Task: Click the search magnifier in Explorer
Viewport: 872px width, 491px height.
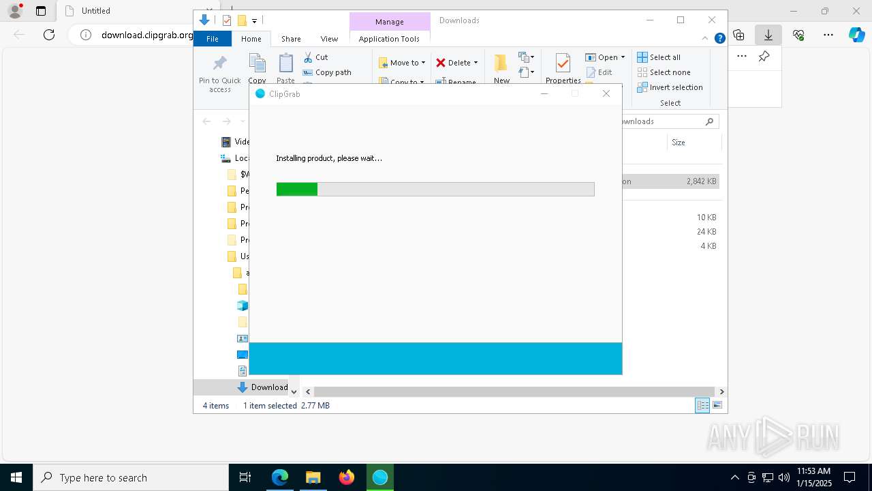Action: (x=709, y=121)
